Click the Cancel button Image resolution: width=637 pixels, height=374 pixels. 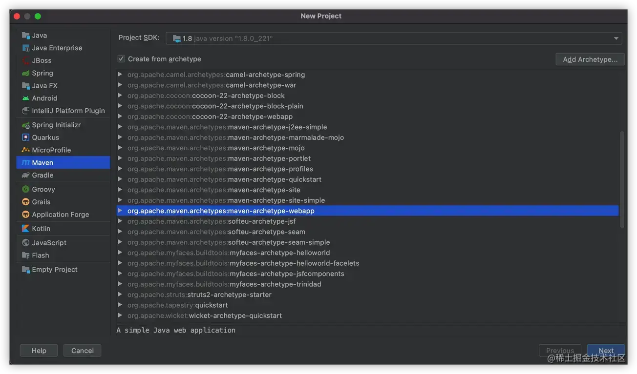[83, 351]
